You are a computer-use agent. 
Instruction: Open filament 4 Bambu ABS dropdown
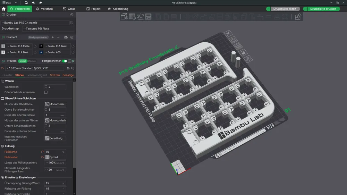coord(57,52)
